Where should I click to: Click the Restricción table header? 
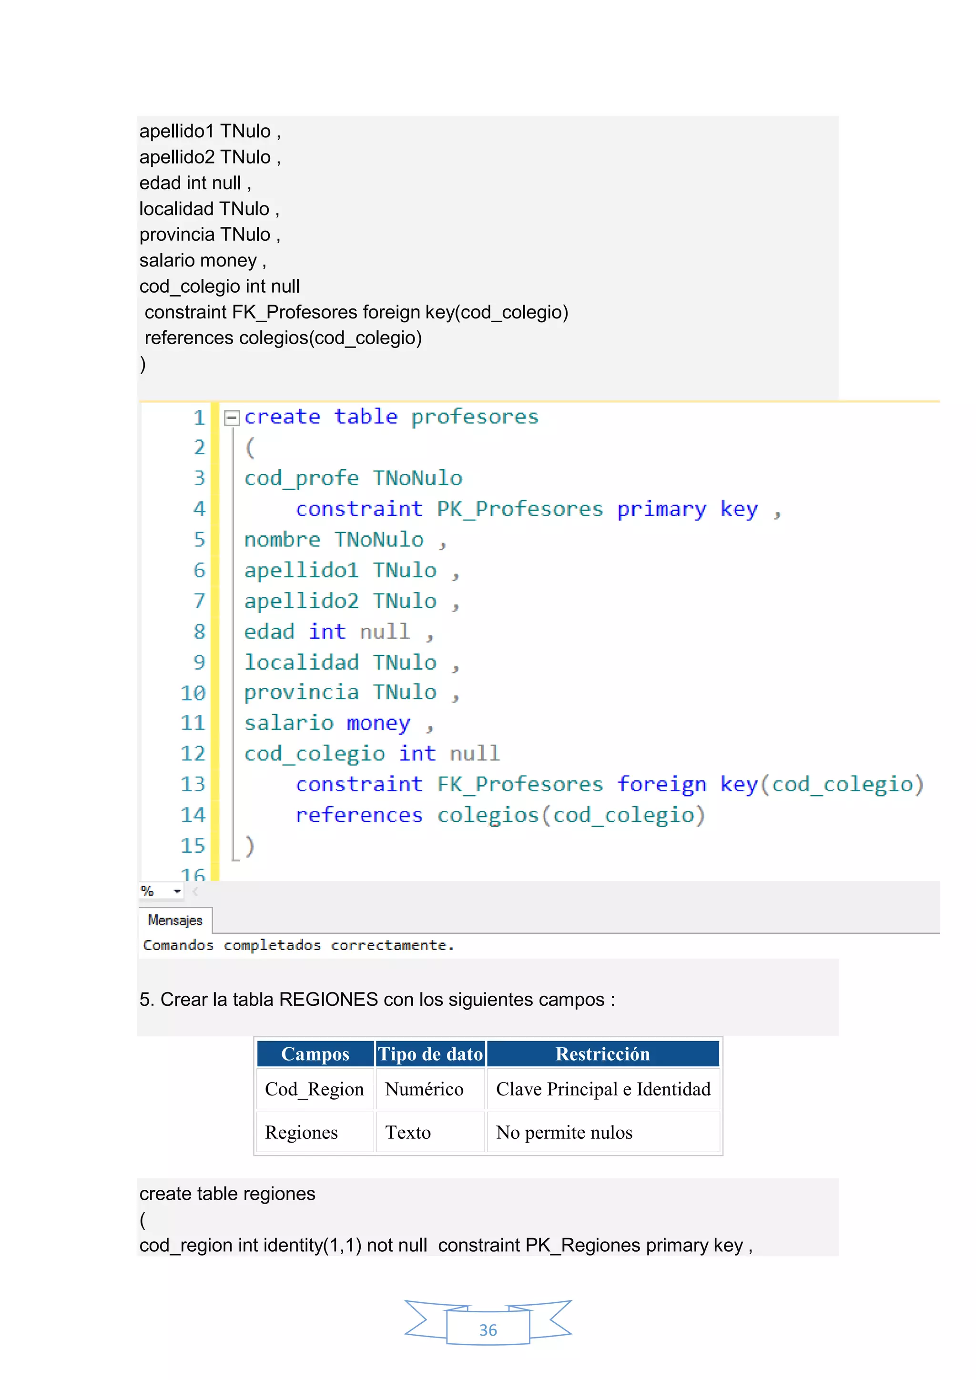tap(602, 1054)
